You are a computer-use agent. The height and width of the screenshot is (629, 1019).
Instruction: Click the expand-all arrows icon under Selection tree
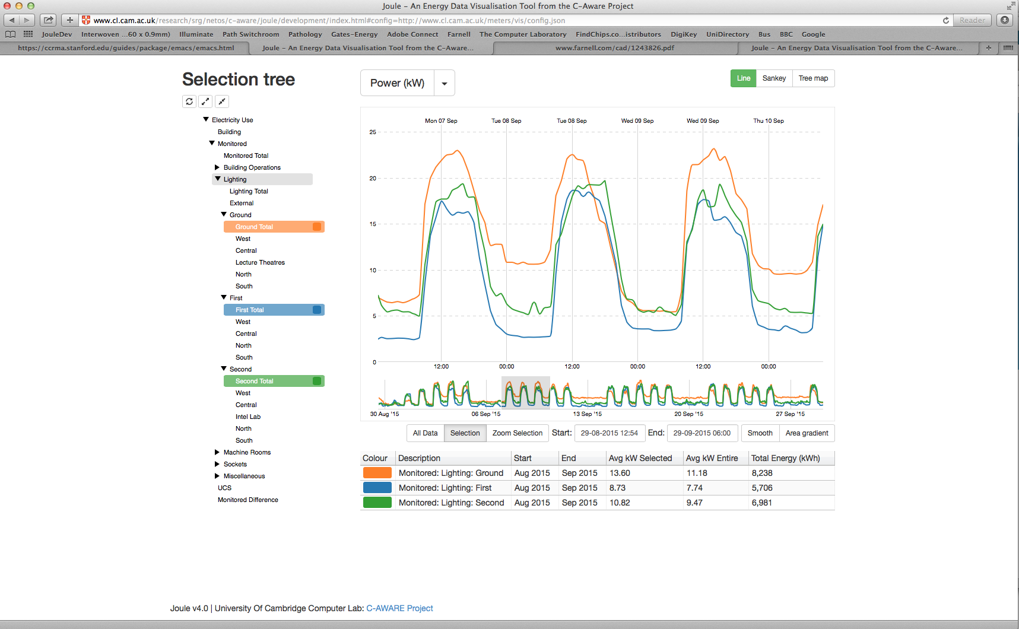(x=205, y=101)
